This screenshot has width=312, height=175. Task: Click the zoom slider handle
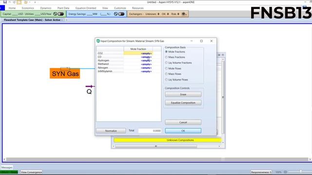tap(301, 172)
